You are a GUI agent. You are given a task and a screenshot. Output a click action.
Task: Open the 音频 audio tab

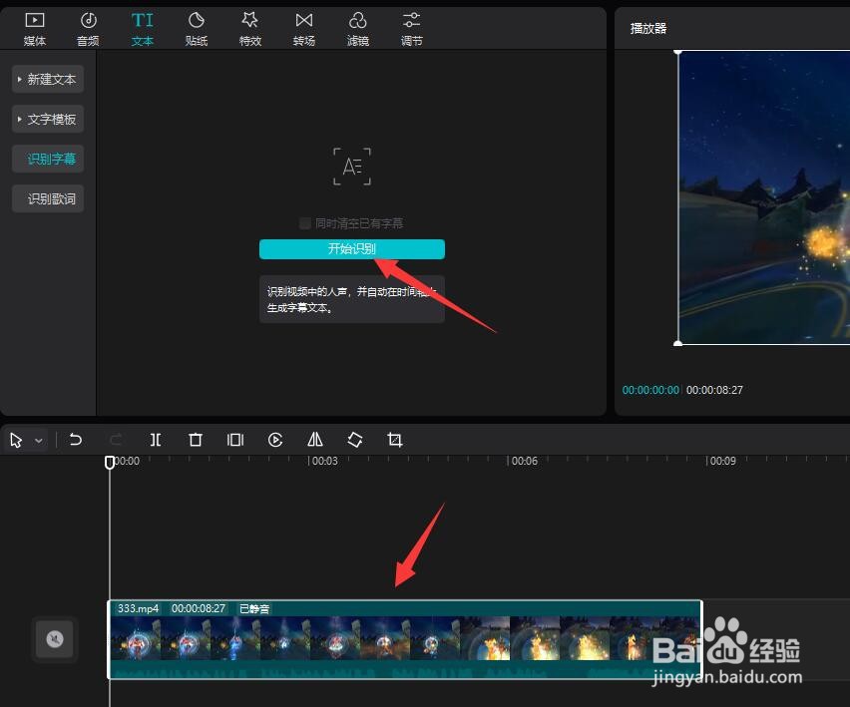(x=89, y=29)
